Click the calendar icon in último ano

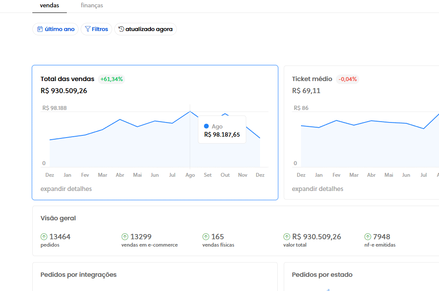tap(40, 29)
